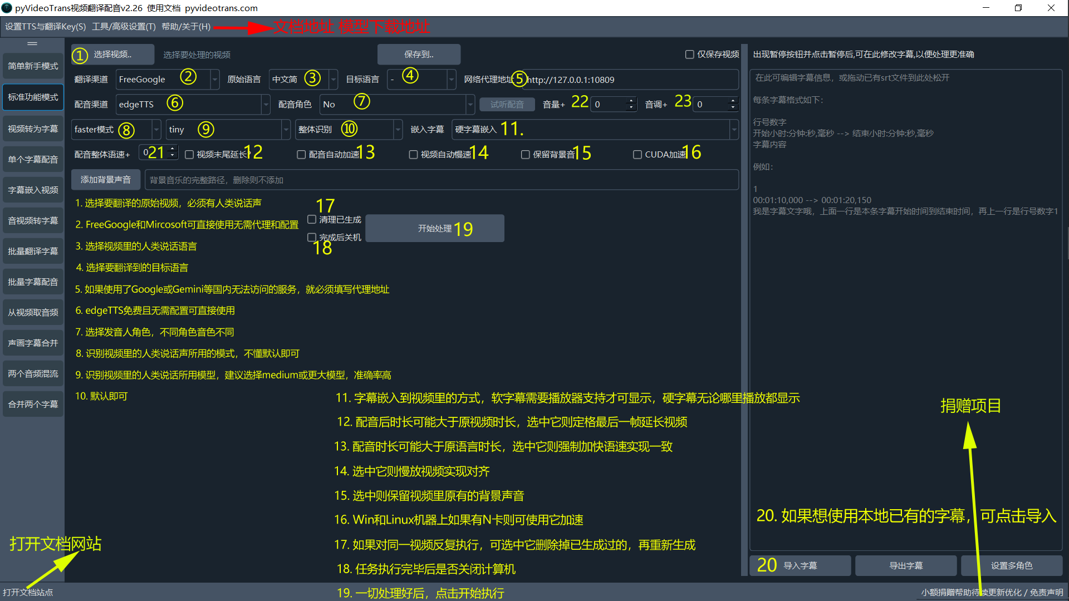Switch to 音视频转字幕 tab
1069x601 pixels.
pos(33,221)
